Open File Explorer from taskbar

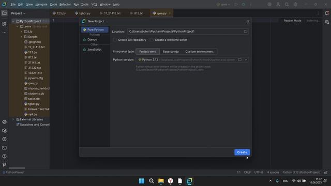pos(161,181)
